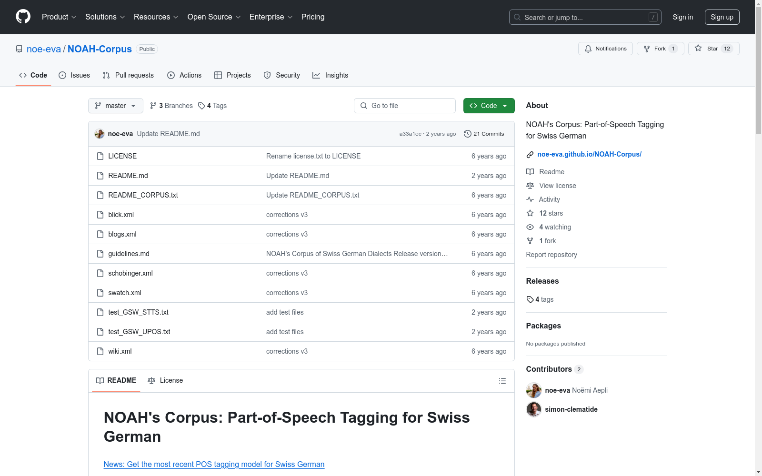Click the commit history clock icon

(x=468, y=134)
